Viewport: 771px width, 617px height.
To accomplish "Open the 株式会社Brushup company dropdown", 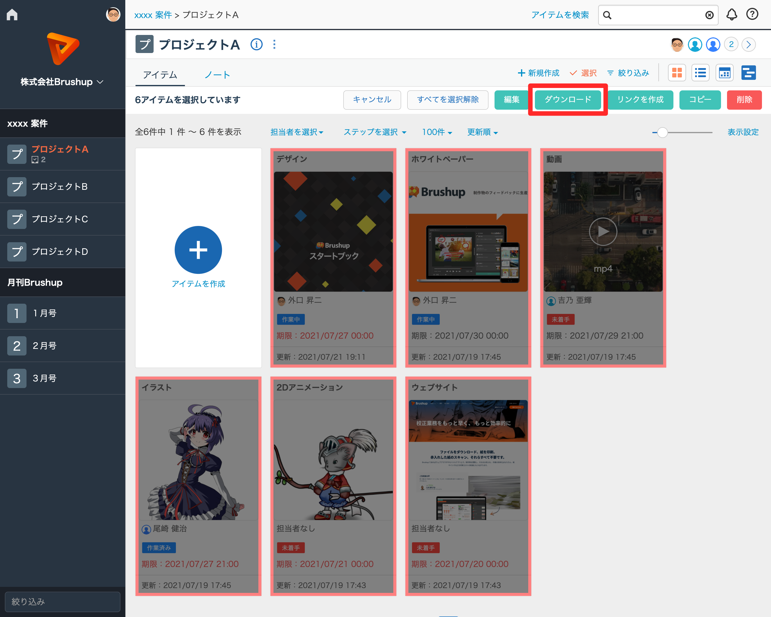I will point(62,82).
